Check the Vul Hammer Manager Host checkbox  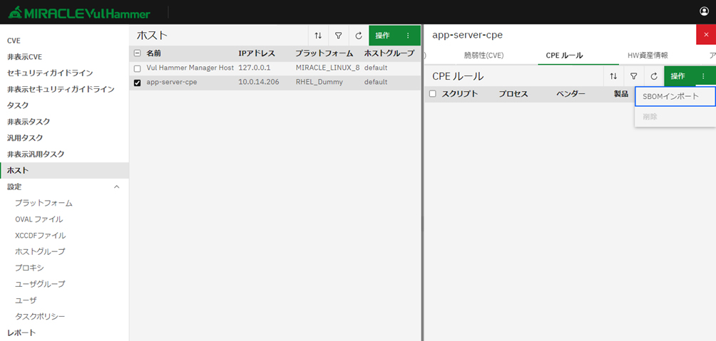[137, 68]
